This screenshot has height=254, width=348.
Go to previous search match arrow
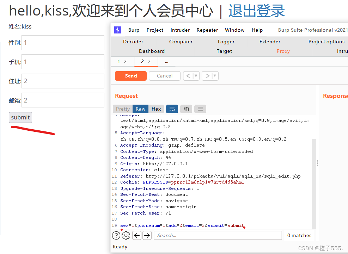click(x=137, y=235)
